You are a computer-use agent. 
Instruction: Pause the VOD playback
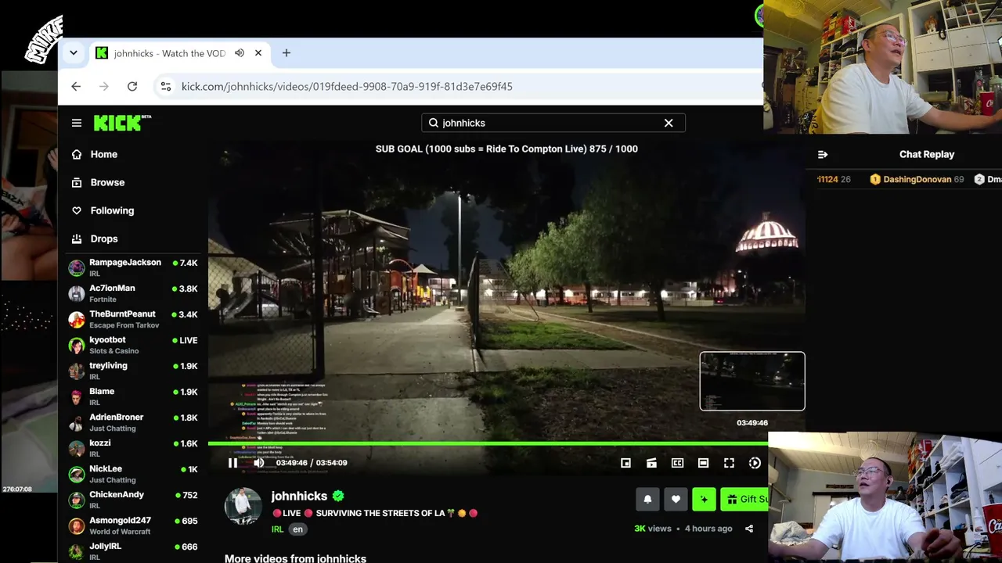pyautogui.click(x=232, y=463)
